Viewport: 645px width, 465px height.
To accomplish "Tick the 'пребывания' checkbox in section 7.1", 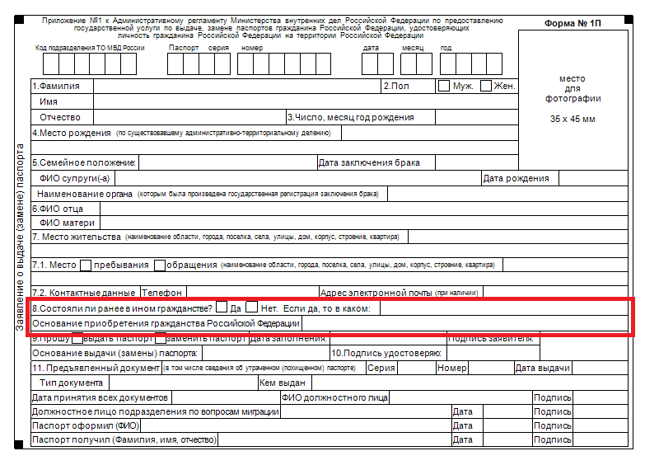I will pyautogui.click(x=86, y=265).
